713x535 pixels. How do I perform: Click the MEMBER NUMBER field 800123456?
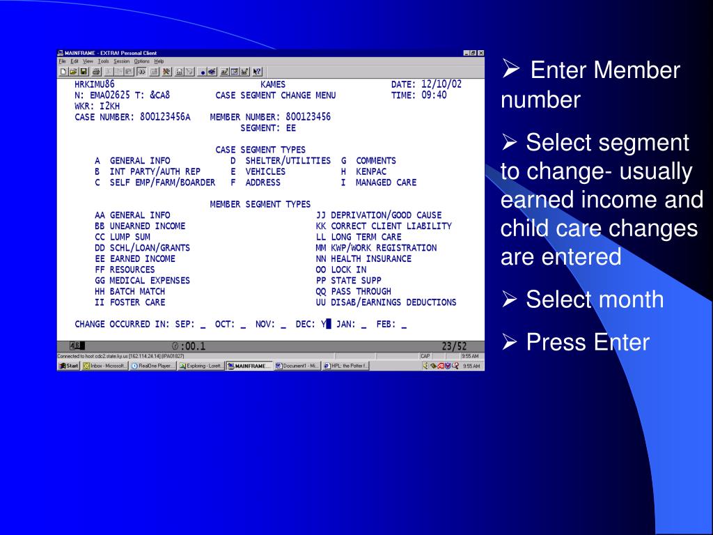(x=308, y=117)
